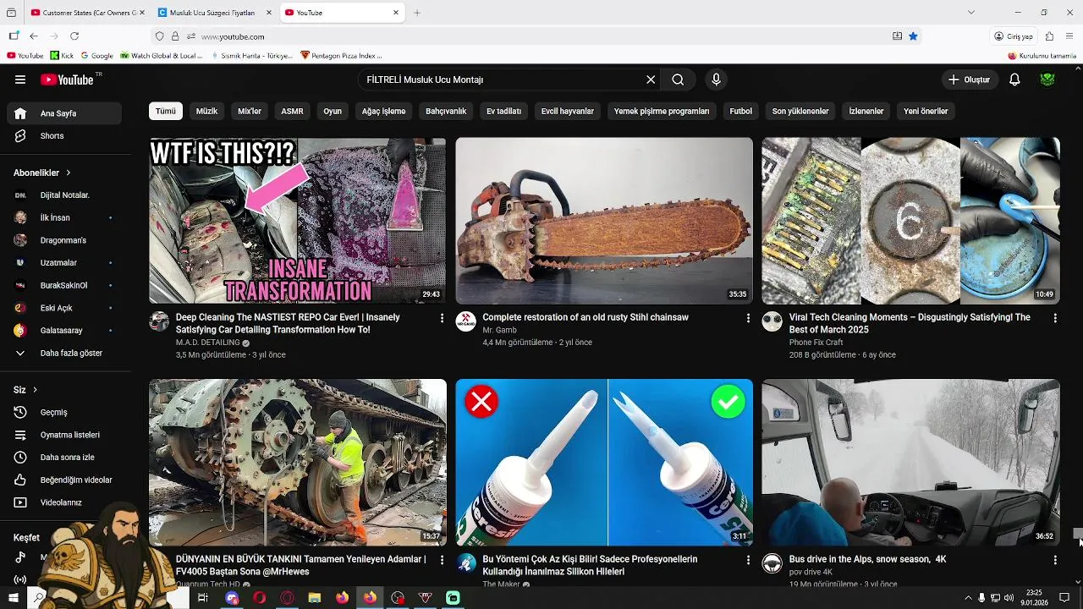Open Phone Fix Craft channel avatar
The image size is (1083, 609).
click(x=772, y=321)
